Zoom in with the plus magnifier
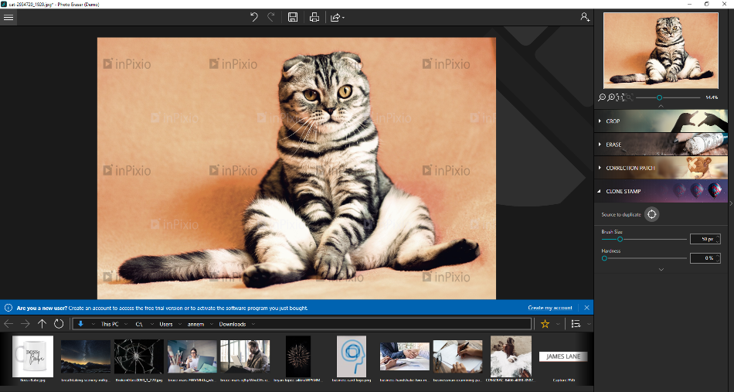The height and width of the screenshot is (392, 734). [611, 97]
